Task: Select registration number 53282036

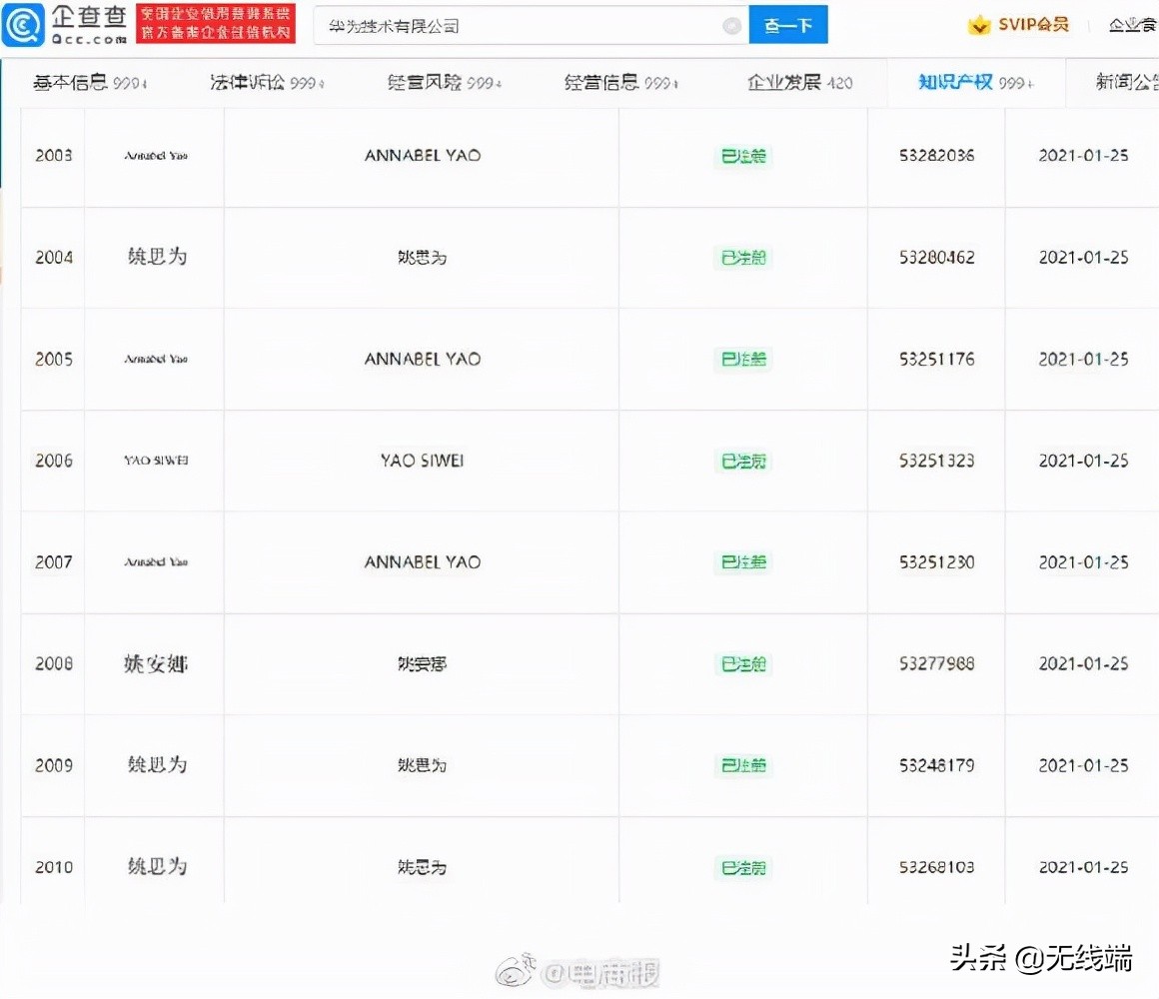Action: click(x=936, y=155)
